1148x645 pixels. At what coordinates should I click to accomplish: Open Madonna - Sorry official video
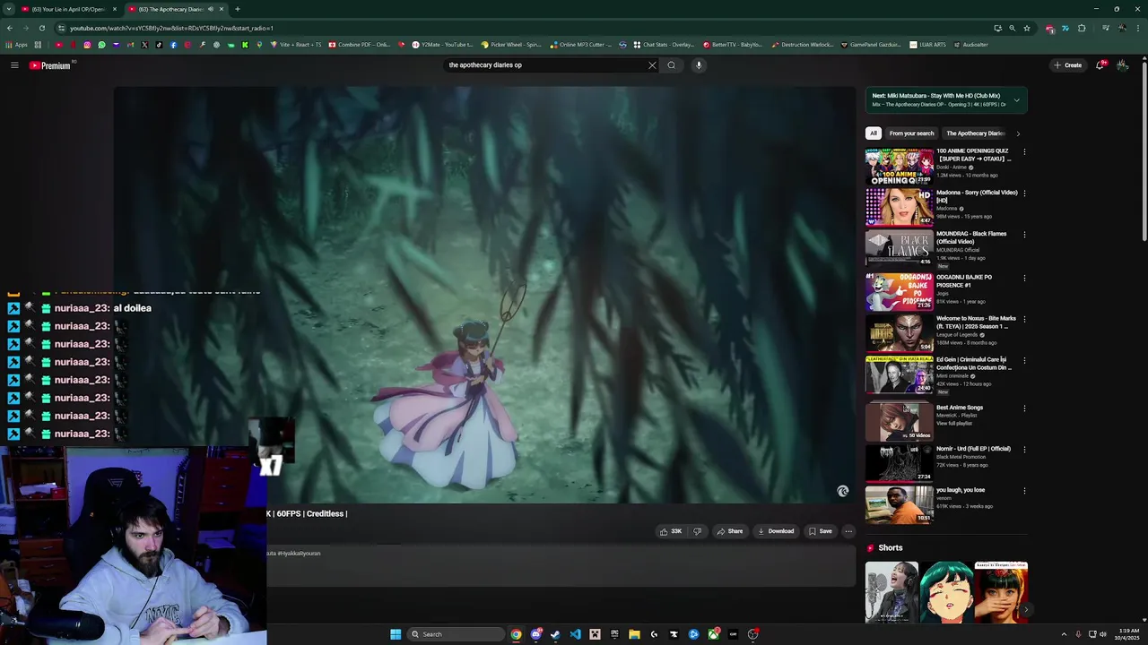point(946,207)
